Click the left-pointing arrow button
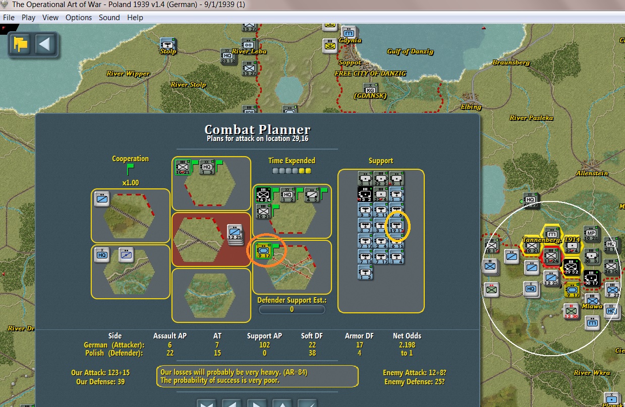The height and width of the screenshot is (407, 625). [44, 44]
